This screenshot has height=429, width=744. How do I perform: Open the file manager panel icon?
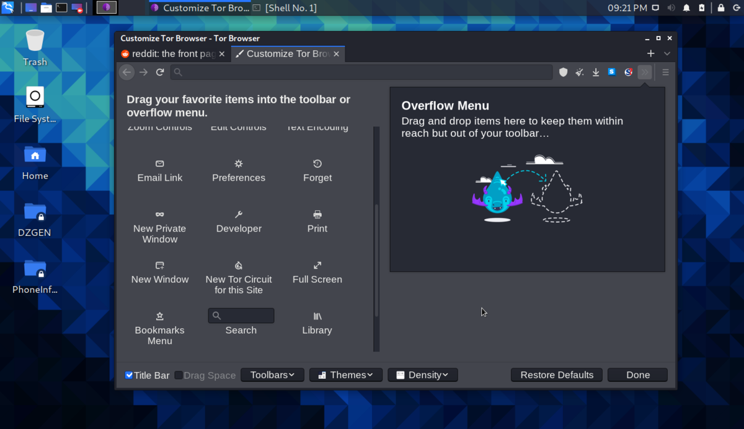click(46, 8)
